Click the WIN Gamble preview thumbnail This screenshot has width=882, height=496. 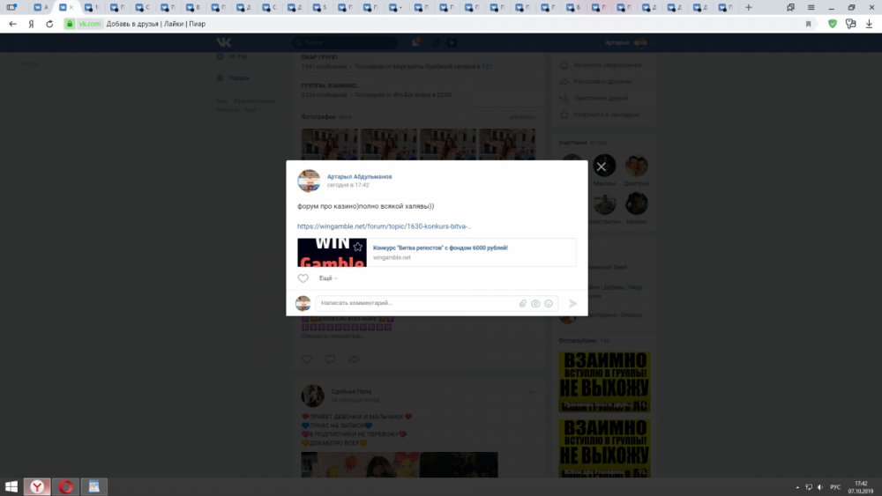click(332, 253)
